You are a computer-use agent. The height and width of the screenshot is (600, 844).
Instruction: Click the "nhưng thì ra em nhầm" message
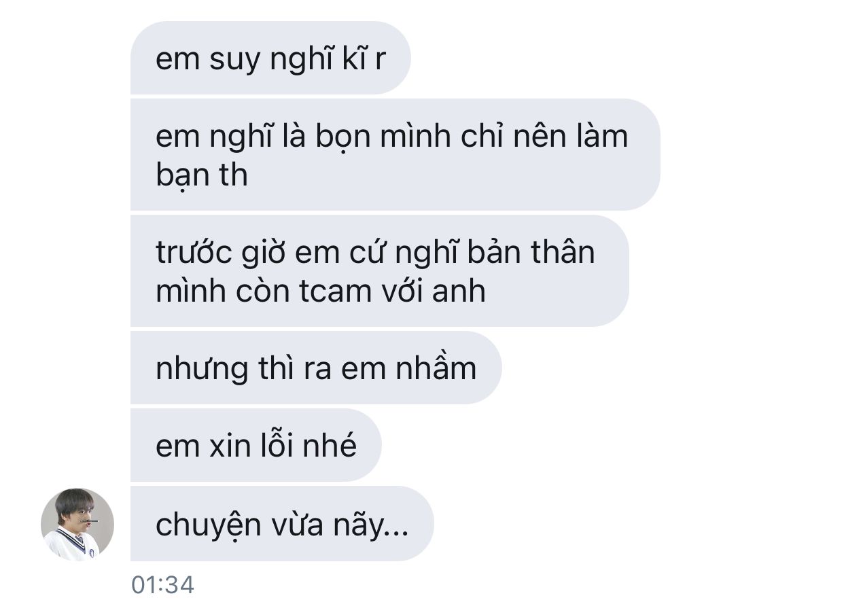point(316,368)
